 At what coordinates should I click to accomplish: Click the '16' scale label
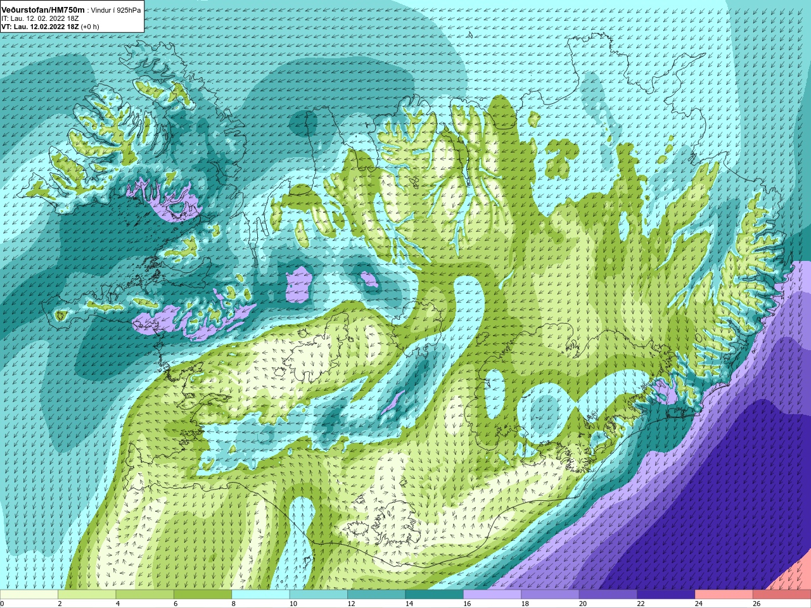click(467, 604)
